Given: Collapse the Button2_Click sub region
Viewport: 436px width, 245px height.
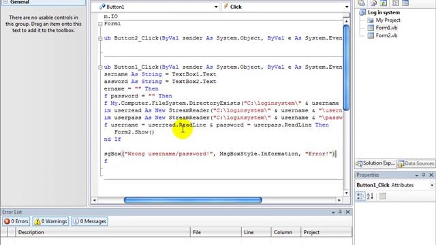Looking at the screenshot, I should 100,39.
